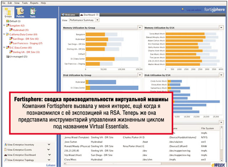Image resolution: width=228 pixels, height=167 pixels.
Task: Click the Sonia.Ward (Host) memory bar
Action: [185, 34]
